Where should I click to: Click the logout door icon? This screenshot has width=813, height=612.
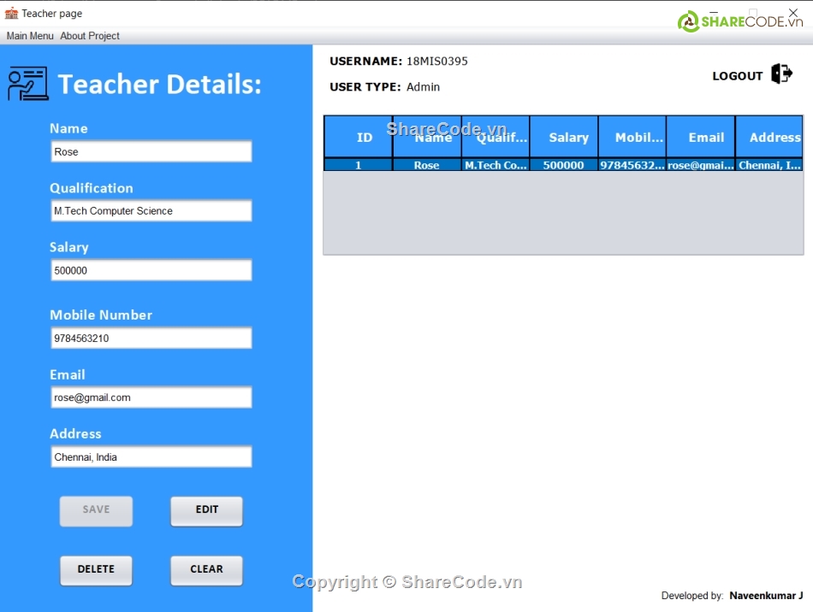pyautogui.click(x=781, y=74)
